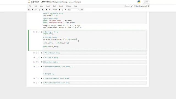Click into the Slicing an Array cell

tap(95, 57)
